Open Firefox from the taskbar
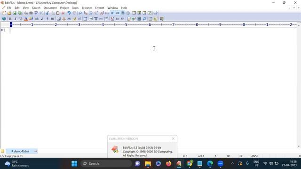Image resolution: width=301 pixels, height=169 pixels. [168, 163]
